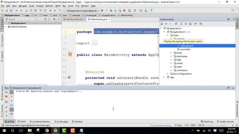Expand the install task group
The image size is (239, 134).
[x=171, y=63]
